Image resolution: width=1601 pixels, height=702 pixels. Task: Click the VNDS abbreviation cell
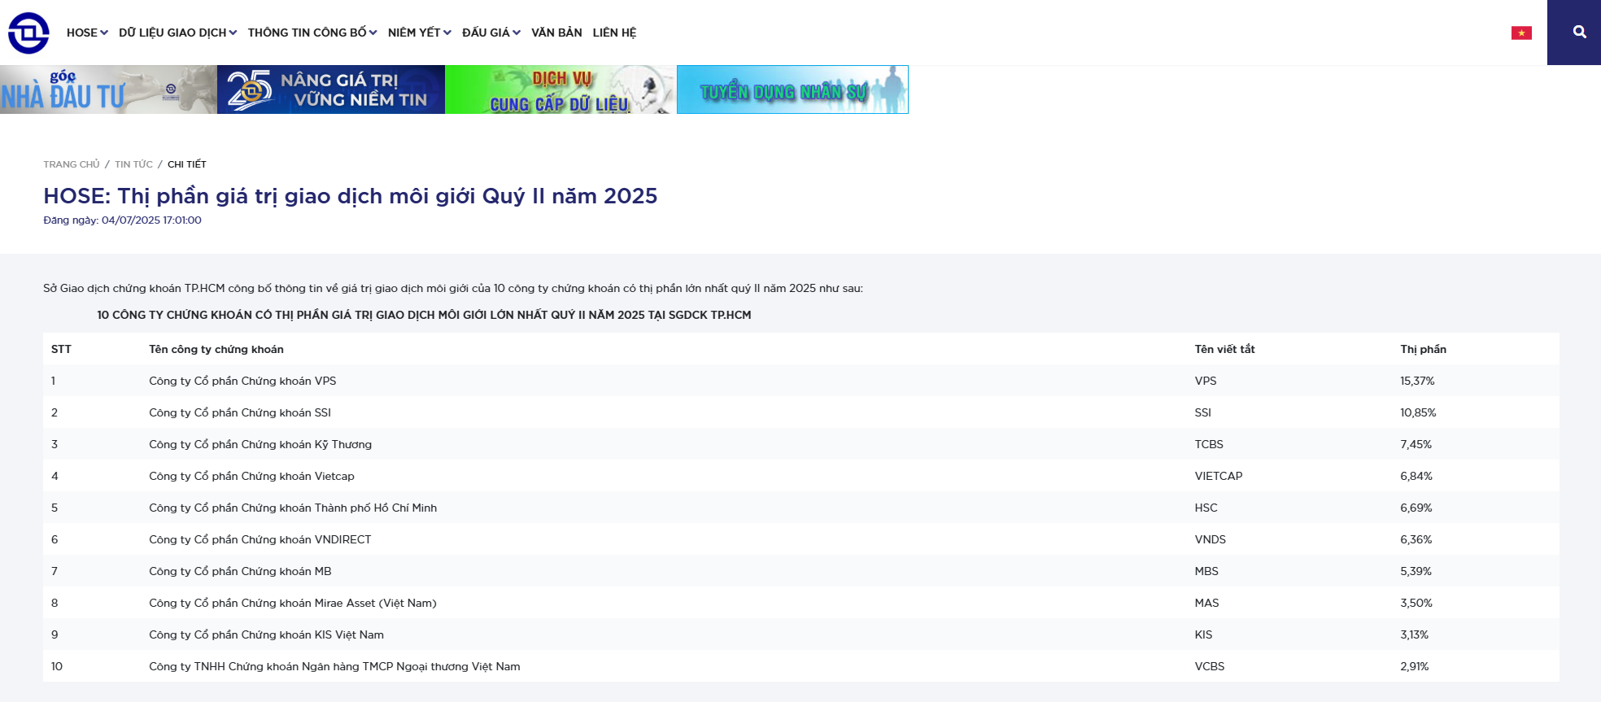pyautogui.click(x=1210, y=539)
